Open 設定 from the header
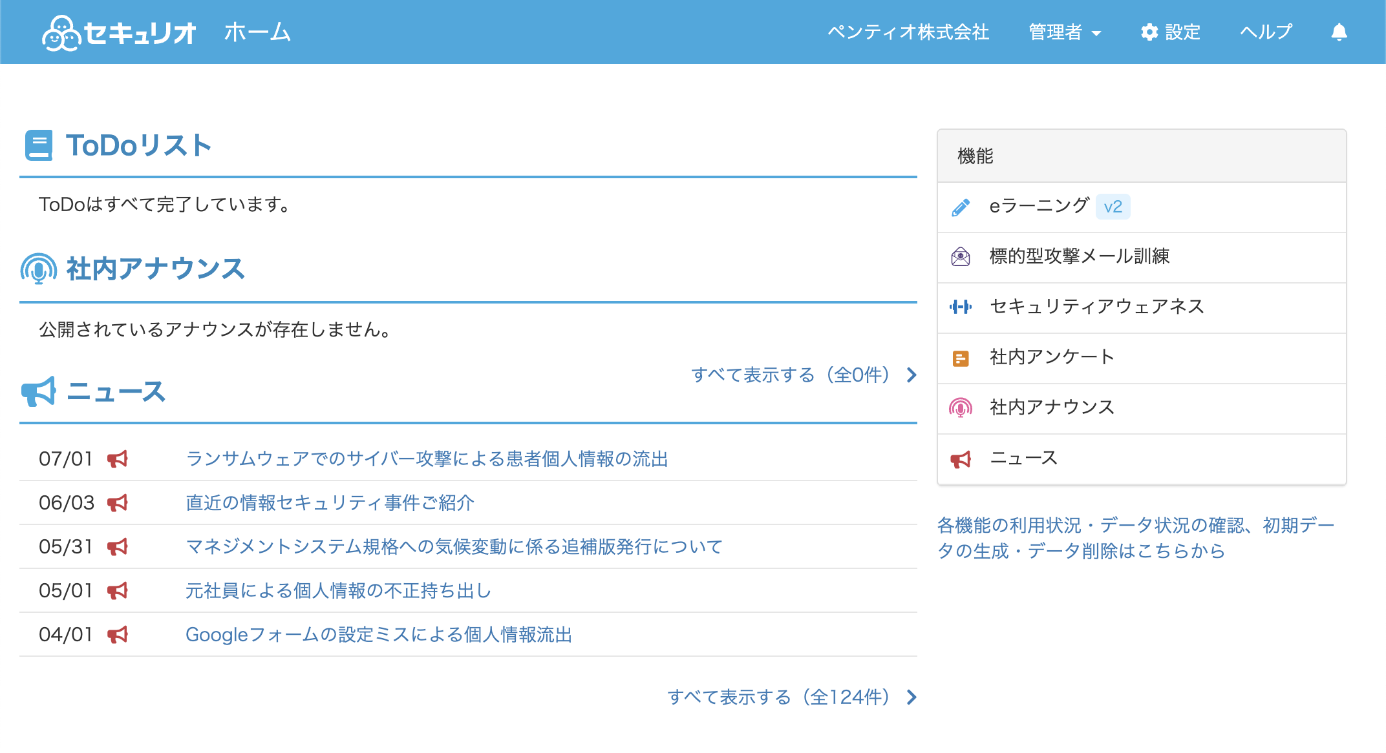1386x753 pixels. click(1170, 32)
